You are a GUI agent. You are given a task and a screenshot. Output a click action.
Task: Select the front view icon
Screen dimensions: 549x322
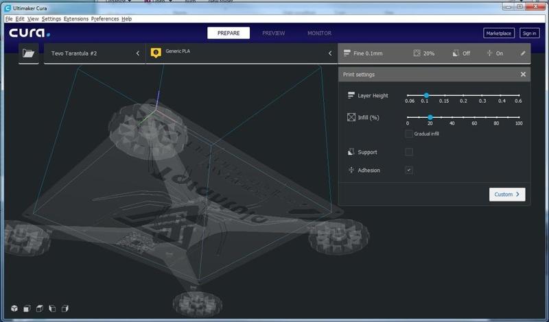[x=27, y=308]
